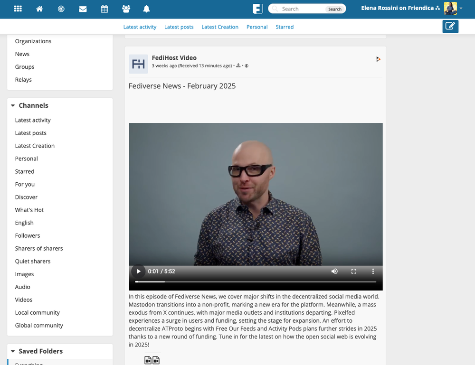Switch to the Starred tab

click(285, 27)
